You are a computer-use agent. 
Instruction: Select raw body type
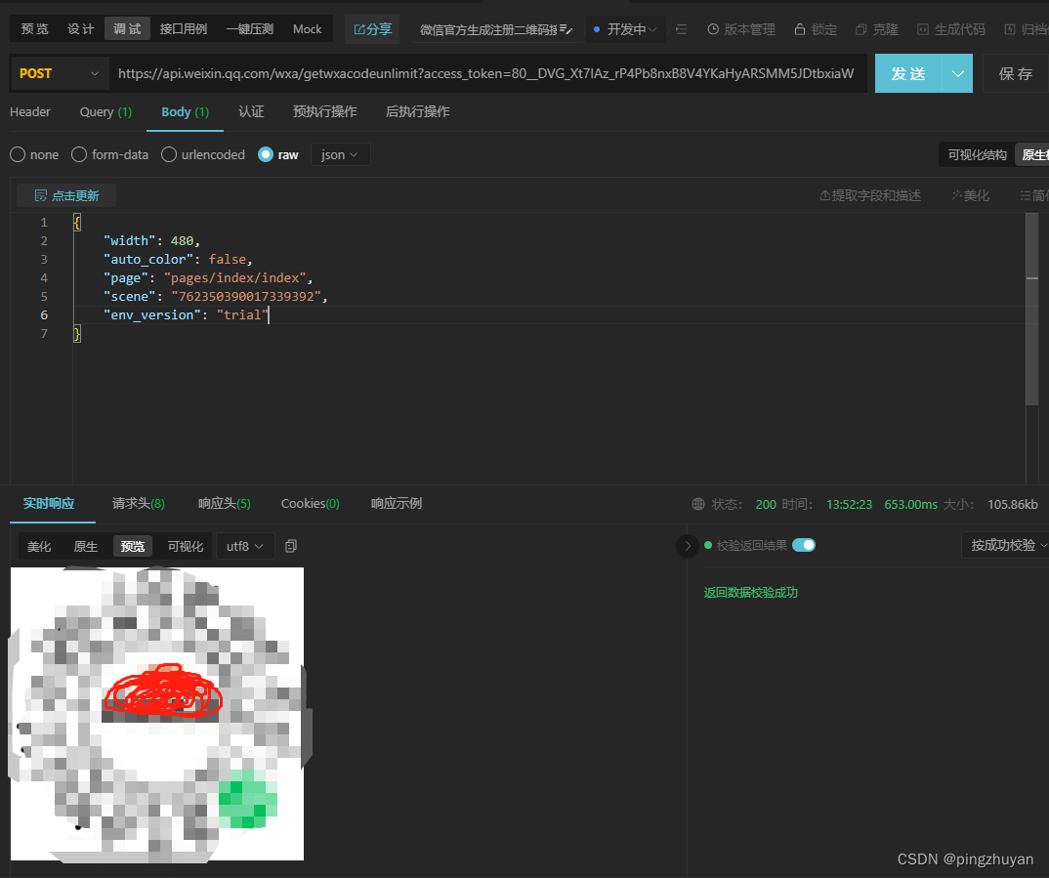[266, 154]
